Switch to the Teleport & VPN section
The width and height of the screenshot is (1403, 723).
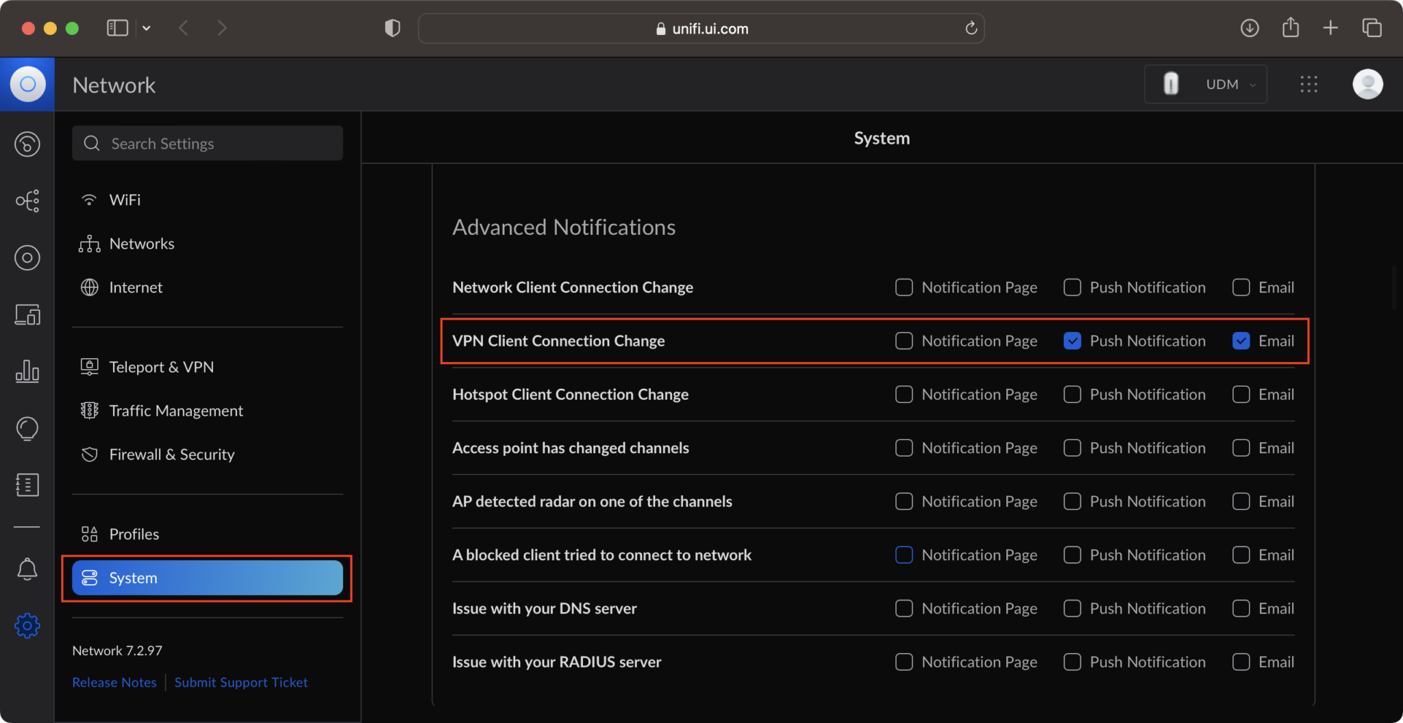pos(161,366)
